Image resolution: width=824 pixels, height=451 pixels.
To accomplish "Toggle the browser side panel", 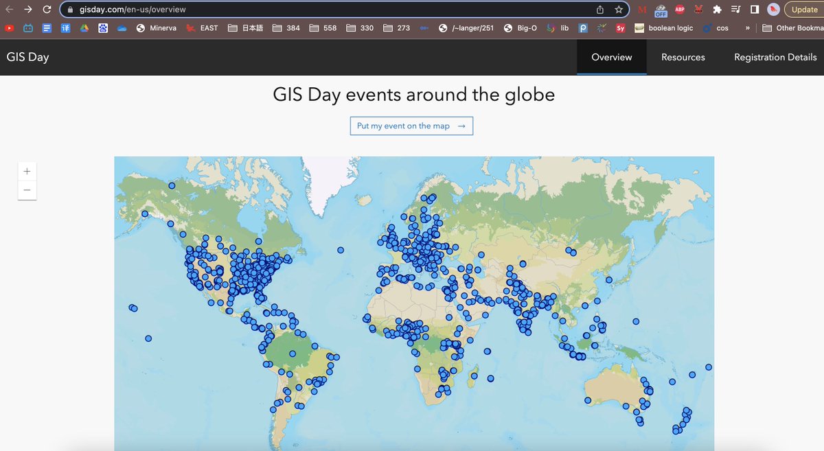I will tap(755, 10).
